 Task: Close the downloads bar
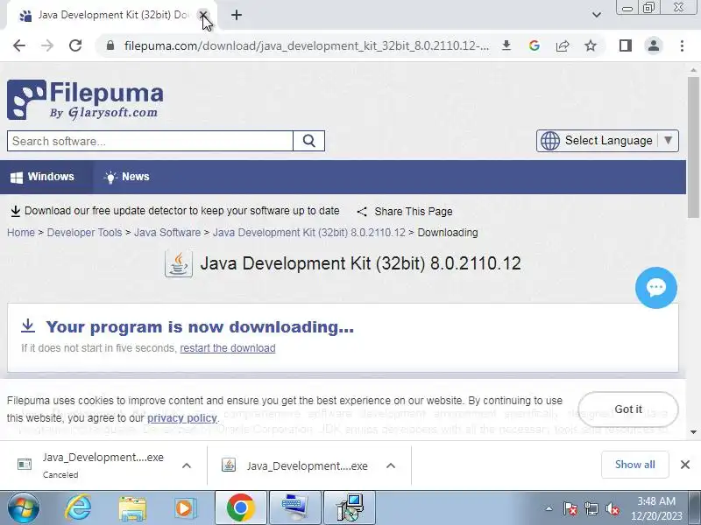tap(685, 465)
